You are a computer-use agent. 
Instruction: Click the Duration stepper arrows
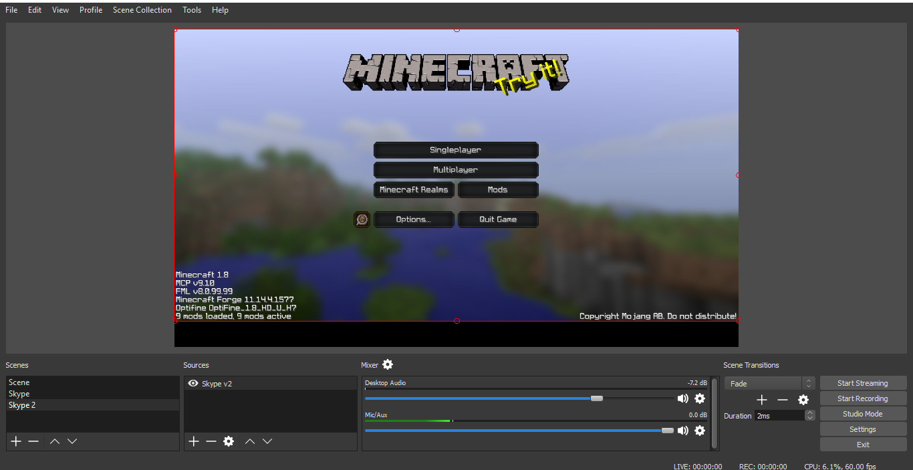pos(810,415)
